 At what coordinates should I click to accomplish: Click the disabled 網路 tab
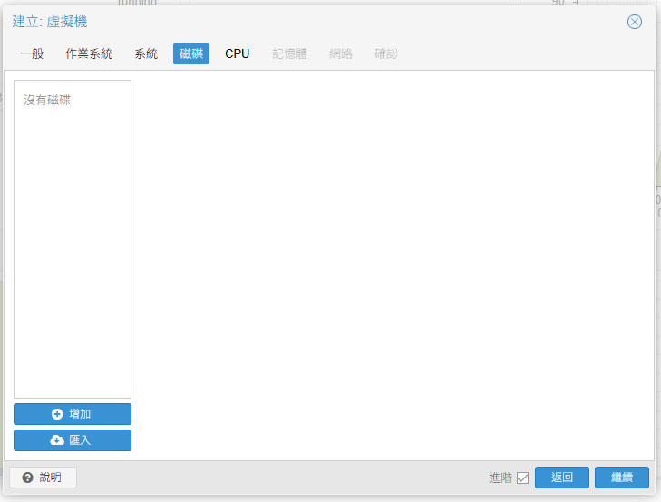pos(341,53)
